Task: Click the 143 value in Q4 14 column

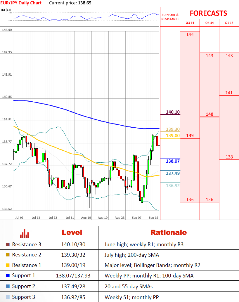Action: [x=209, y=56]
